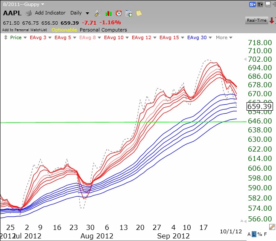Set an alert with the alarm clock icon

(x=119, y=13)
